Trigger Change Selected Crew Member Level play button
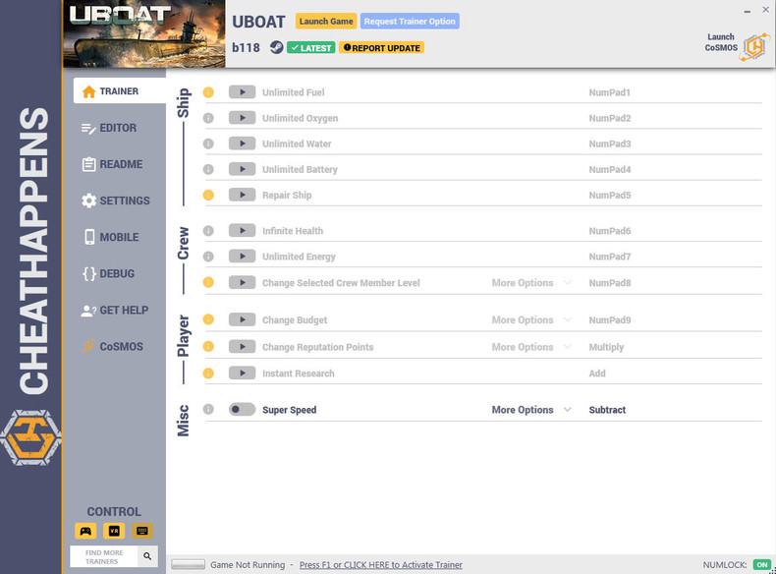The width and height of the screenshot is (776, 574). click(x=242, y=282)
